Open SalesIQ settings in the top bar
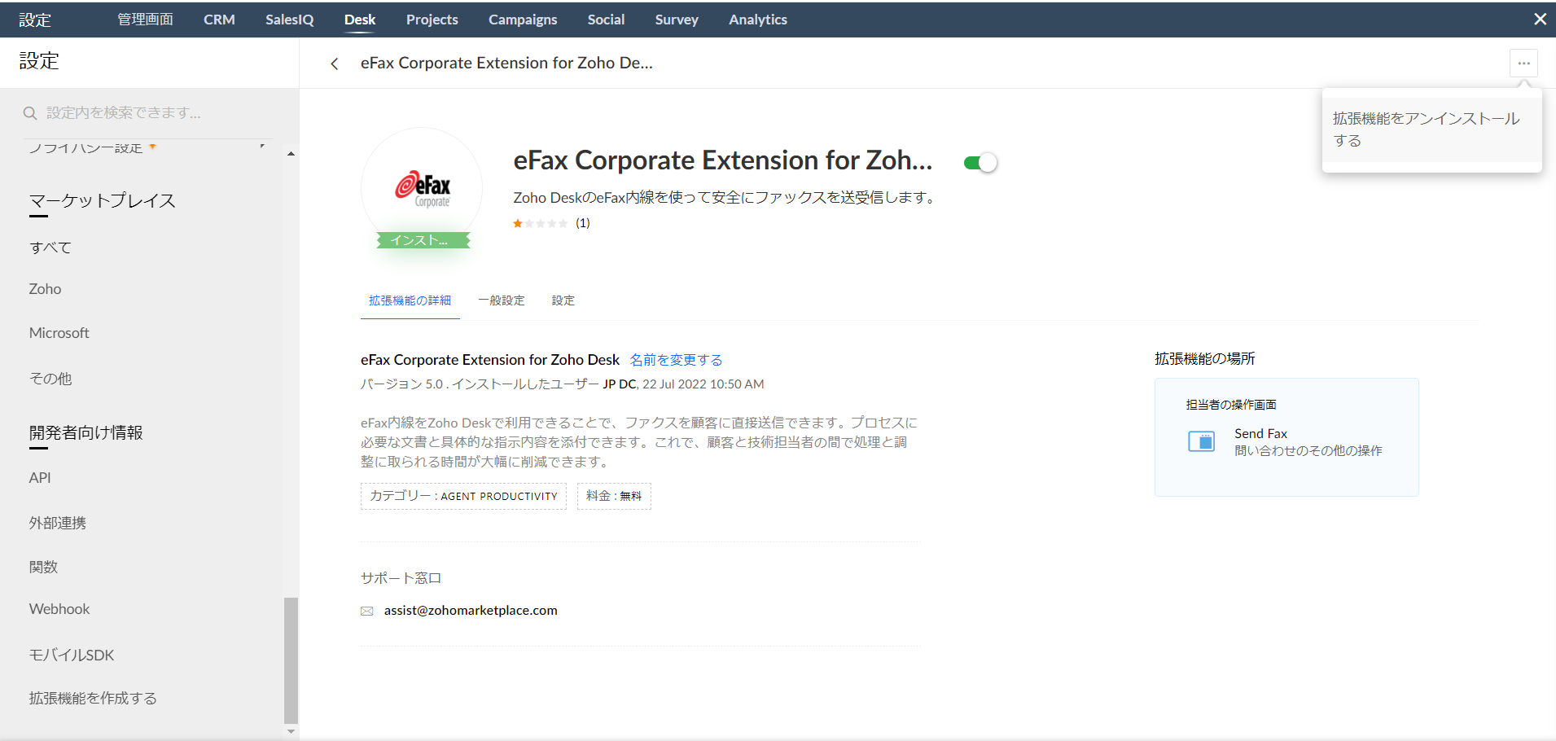The height and width of the screenshot is (741, 1556). (x=290, y=20)
